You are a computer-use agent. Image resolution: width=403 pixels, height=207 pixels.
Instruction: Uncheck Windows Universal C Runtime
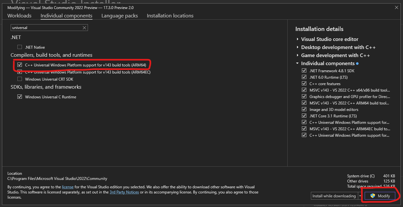pyautogui.click(x=20, y=97)
